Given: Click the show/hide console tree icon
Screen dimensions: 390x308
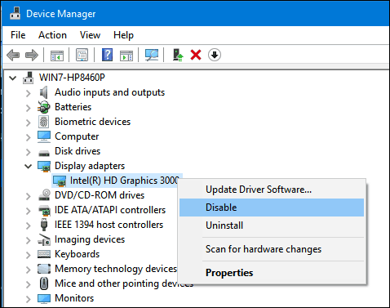Looking at the screenshot, I should [x=57, y=56].
